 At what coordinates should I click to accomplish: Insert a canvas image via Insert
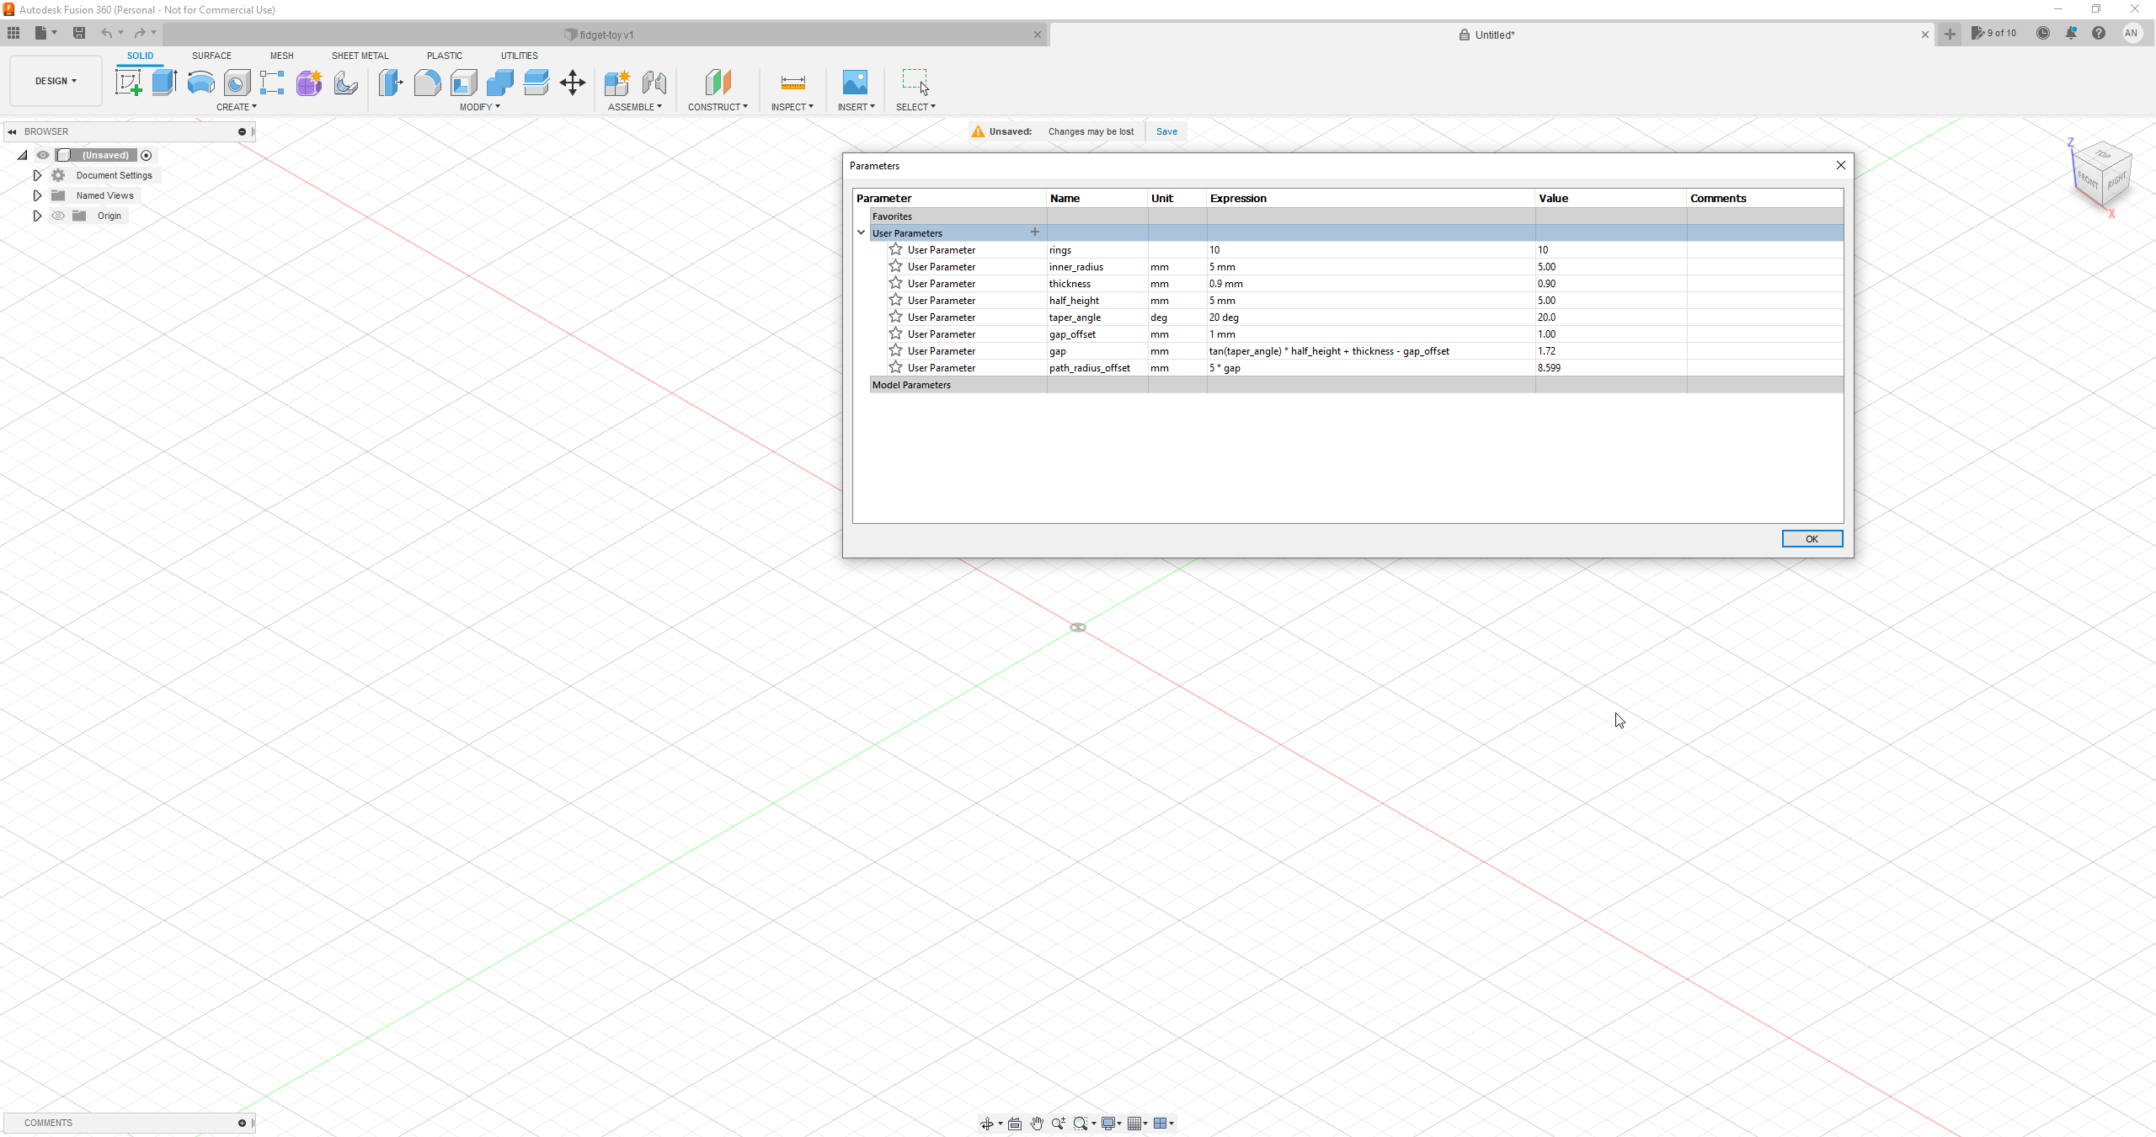tap(854, 83)
